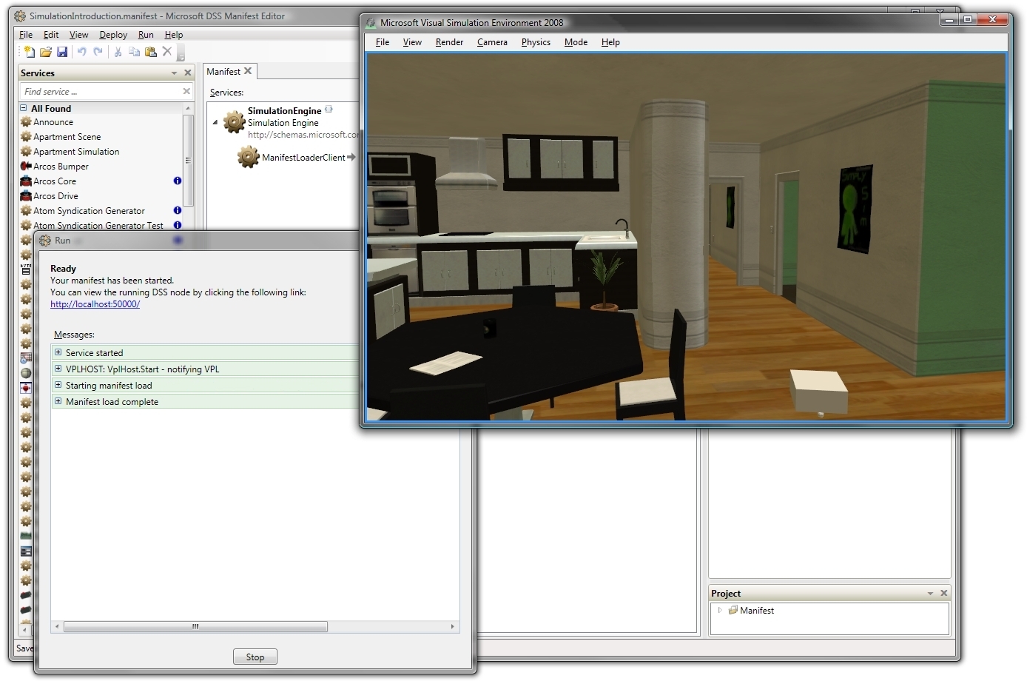Click the Arcos Core robot icon

point(26,181)
